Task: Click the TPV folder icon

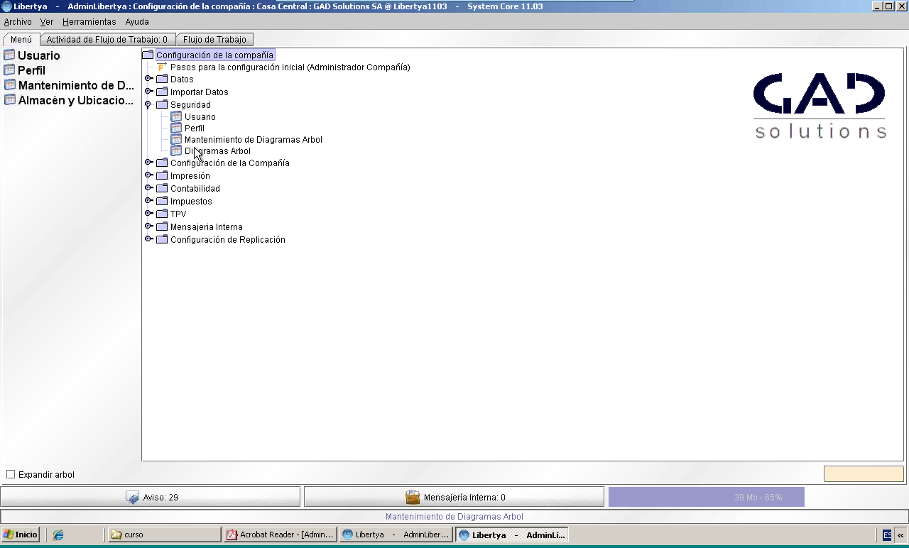Action: [162, 214]
